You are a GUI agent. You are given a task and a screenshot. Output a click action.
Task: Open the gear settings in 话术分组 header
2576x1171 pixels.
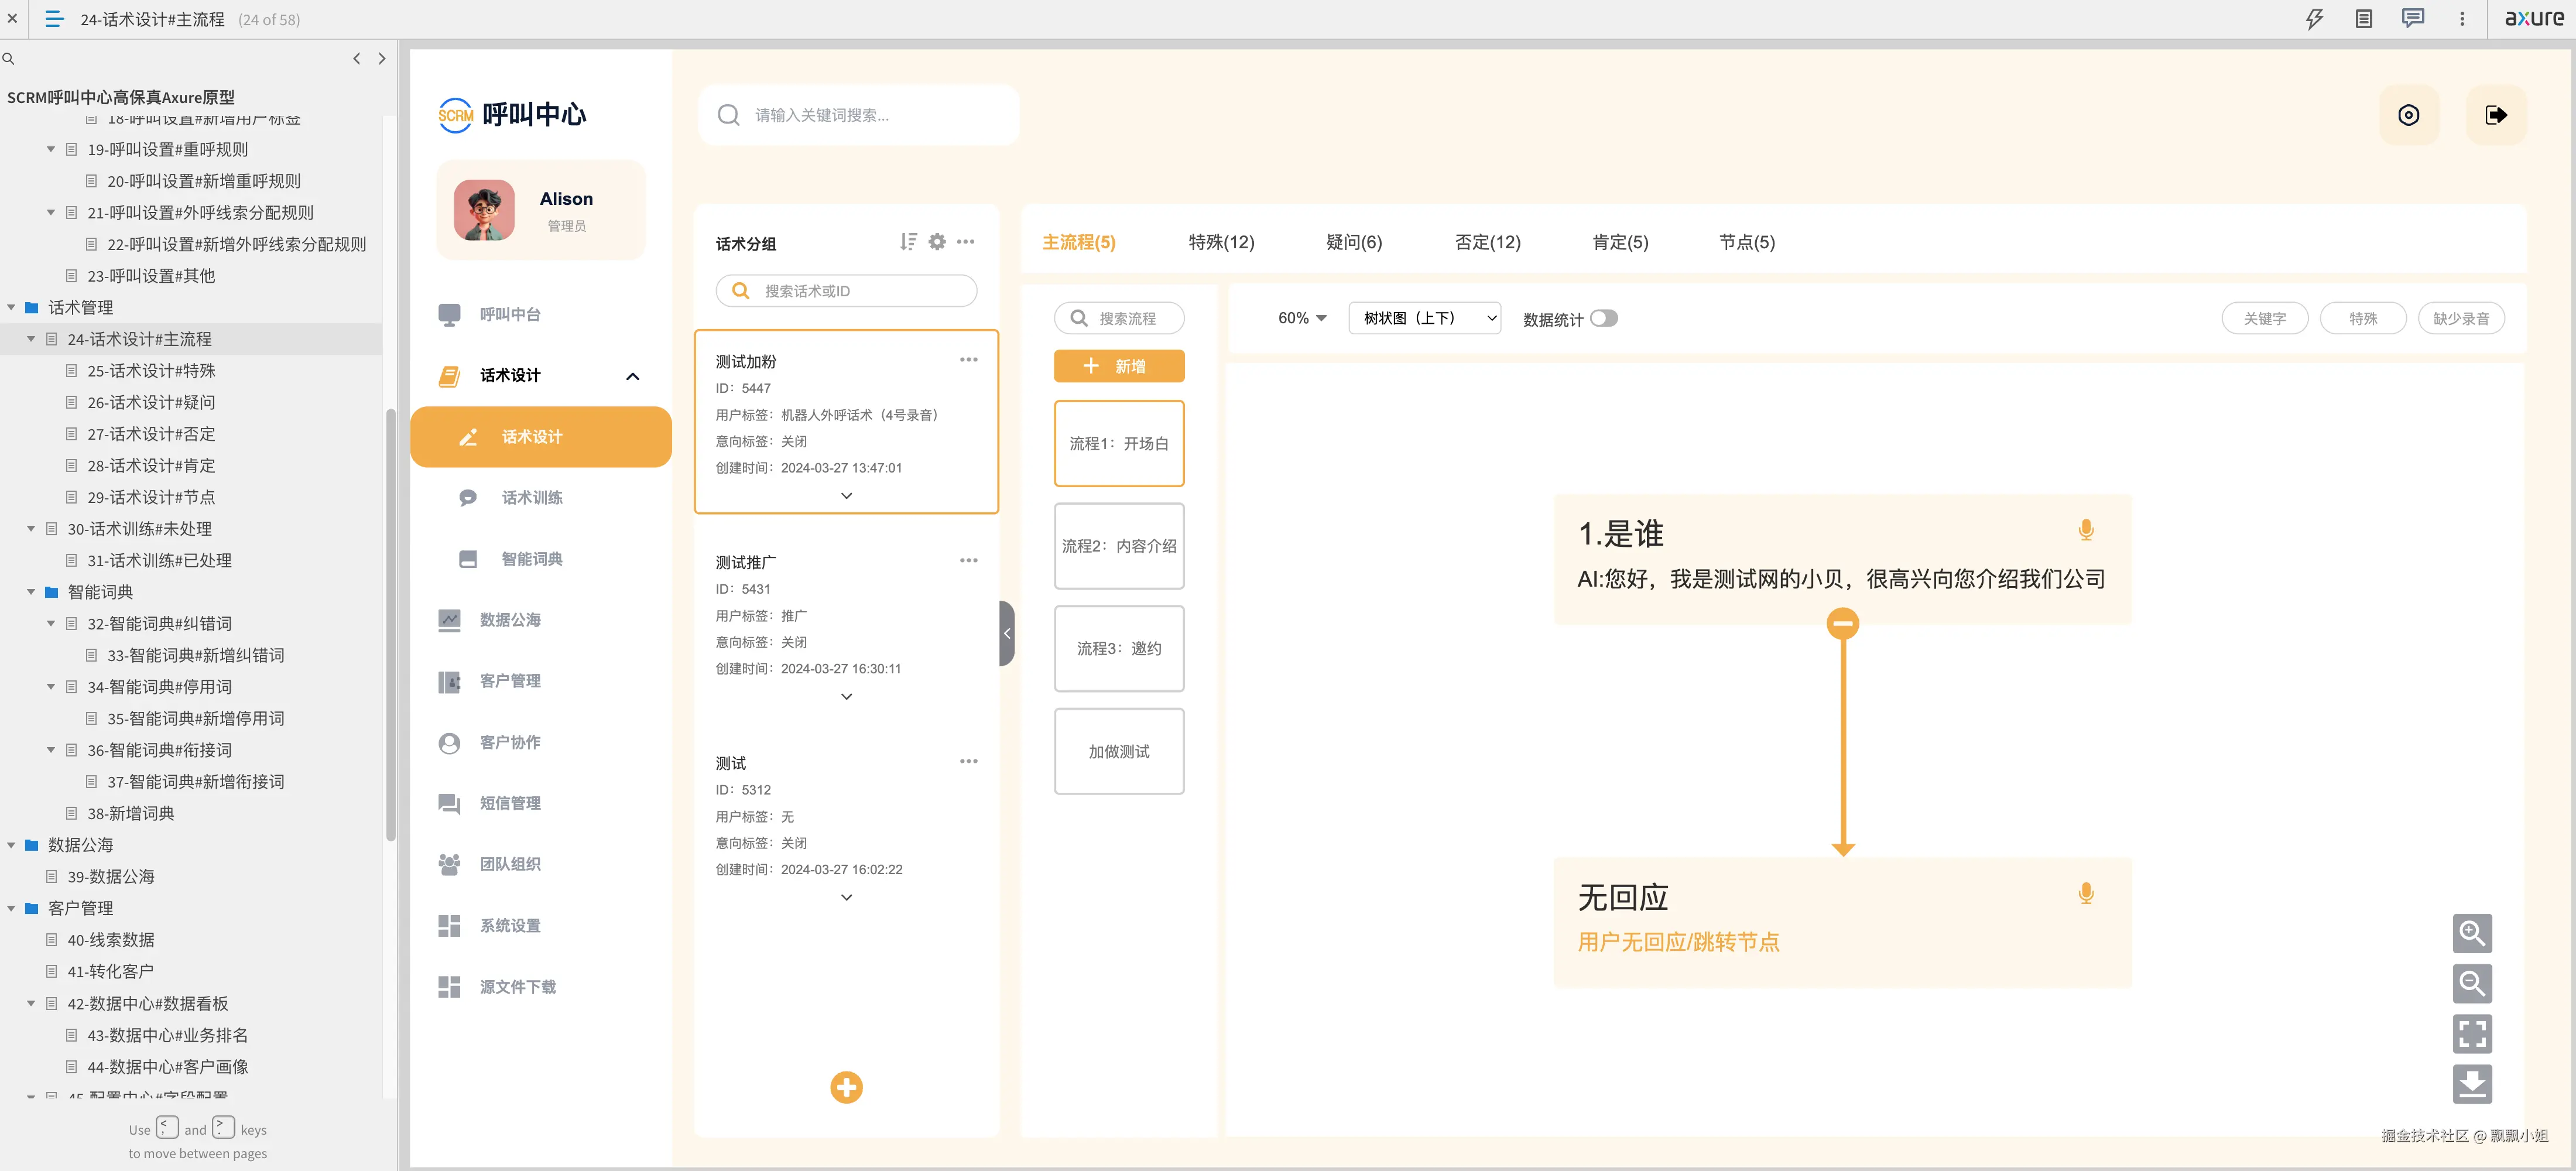[x=937, y=242]
